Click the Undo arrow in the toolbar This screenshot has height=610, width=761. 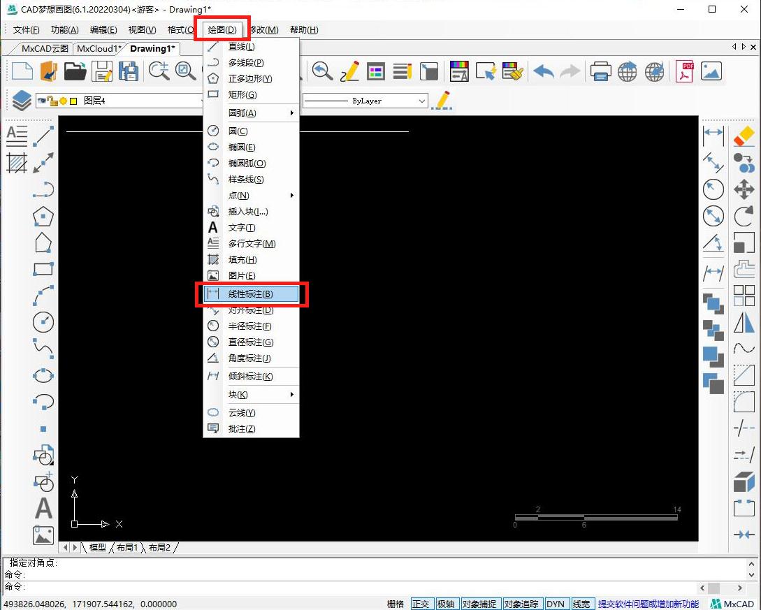[544, 71]
